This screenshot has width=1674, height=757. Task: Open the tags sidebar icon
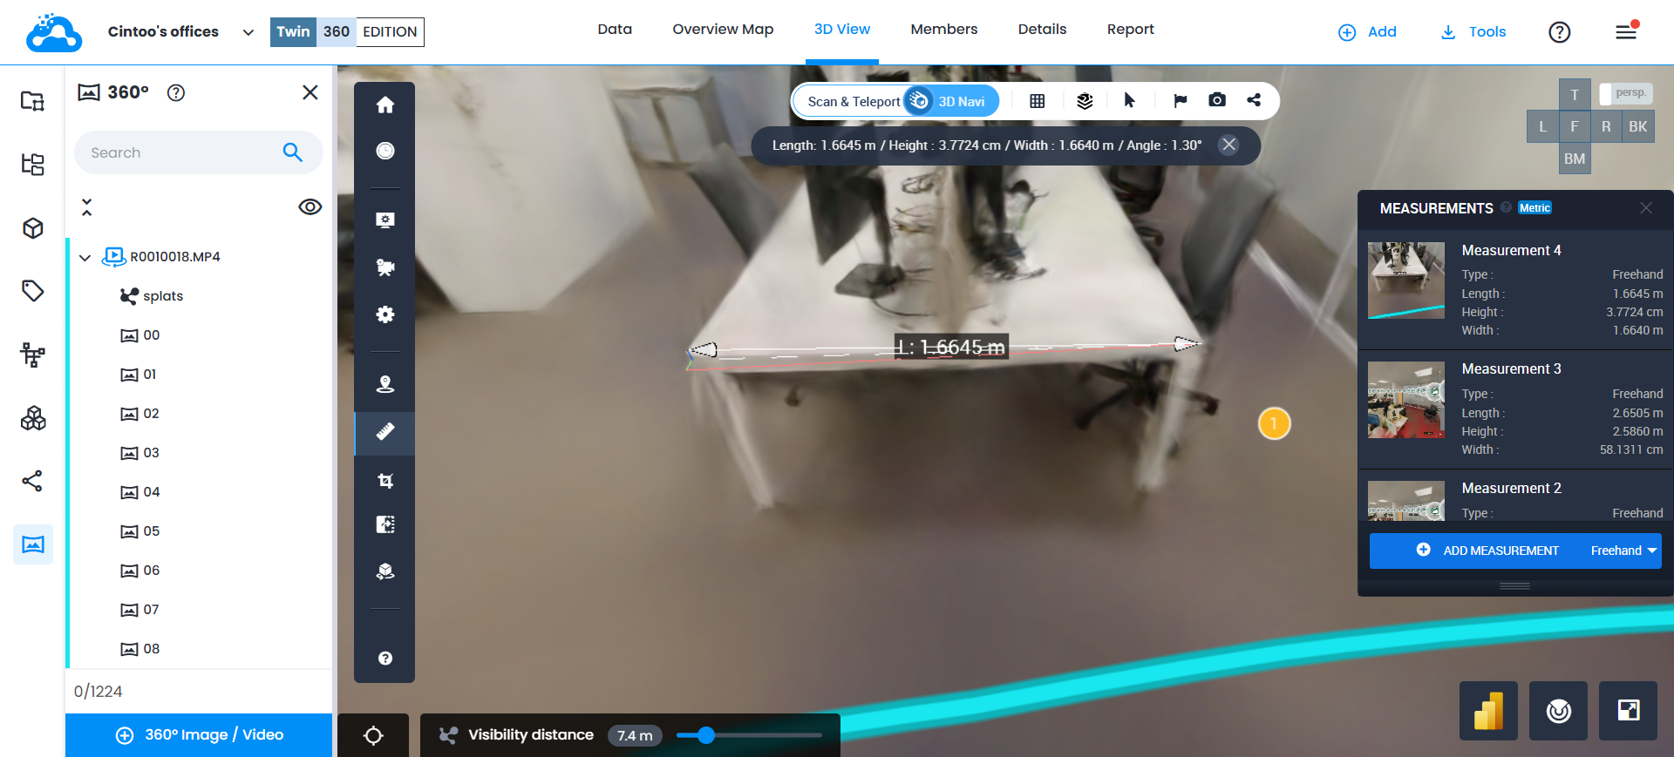(32, 291)
